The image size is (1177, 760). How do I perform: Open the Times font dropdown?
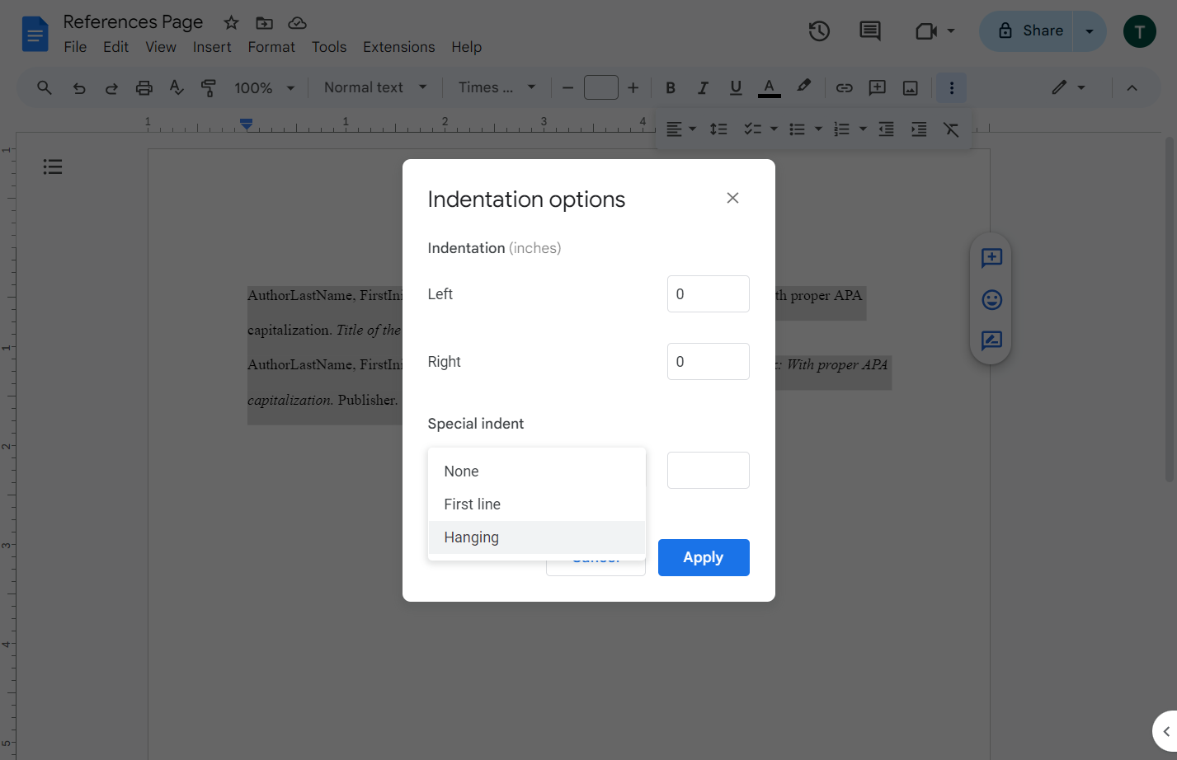click(x=497, y=87)
